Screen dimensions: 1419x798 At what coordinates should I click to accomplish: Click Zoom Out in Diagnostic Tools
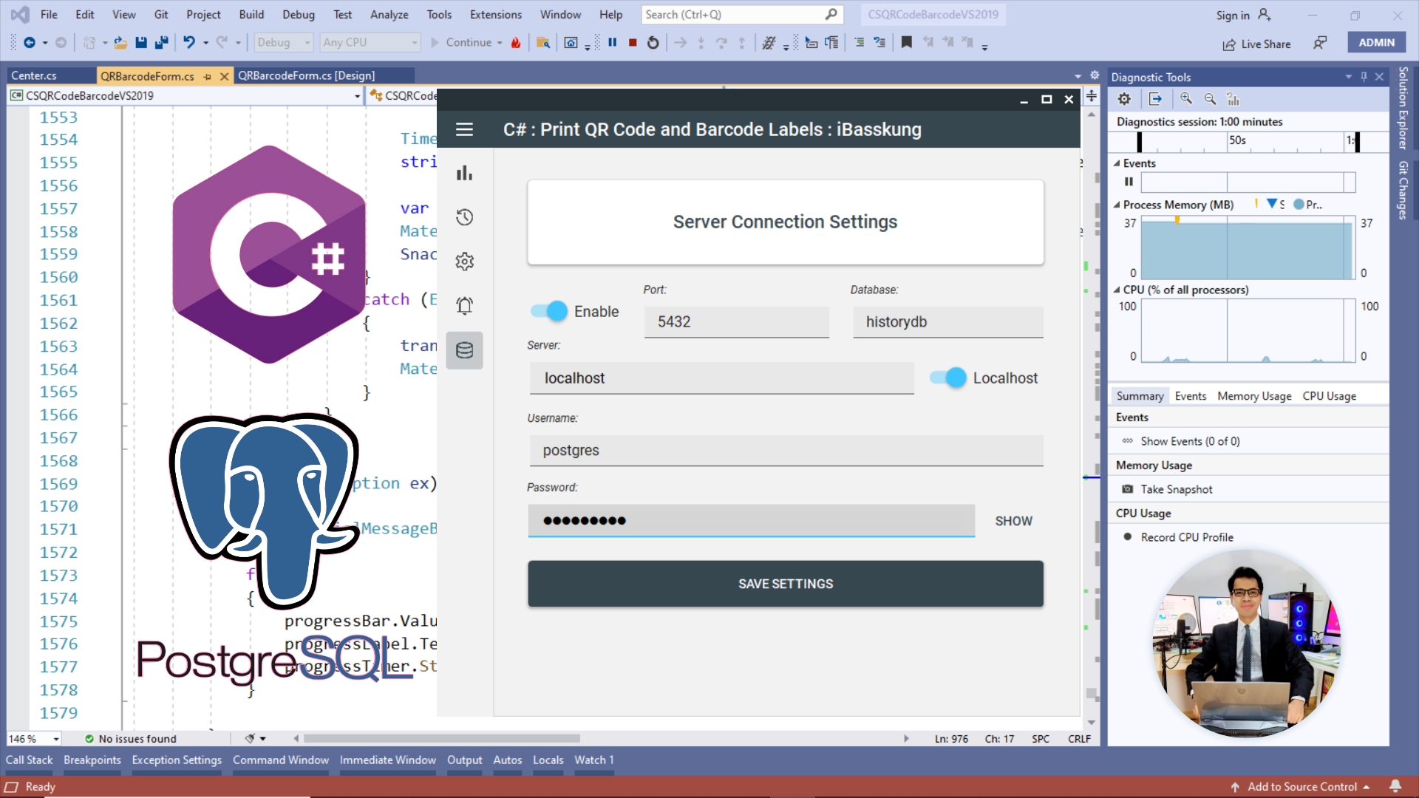pyautogui.click(x=1210, y=99)
